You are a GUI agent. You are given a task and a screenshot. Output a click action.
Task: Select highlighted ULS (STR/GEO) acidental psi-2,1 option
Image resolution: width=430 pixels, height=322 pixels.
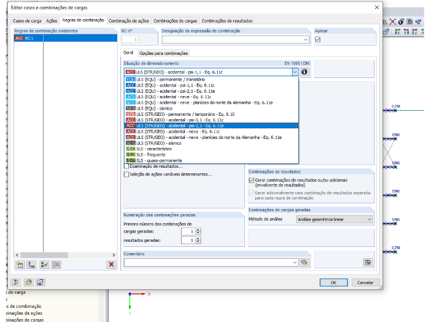211,125
